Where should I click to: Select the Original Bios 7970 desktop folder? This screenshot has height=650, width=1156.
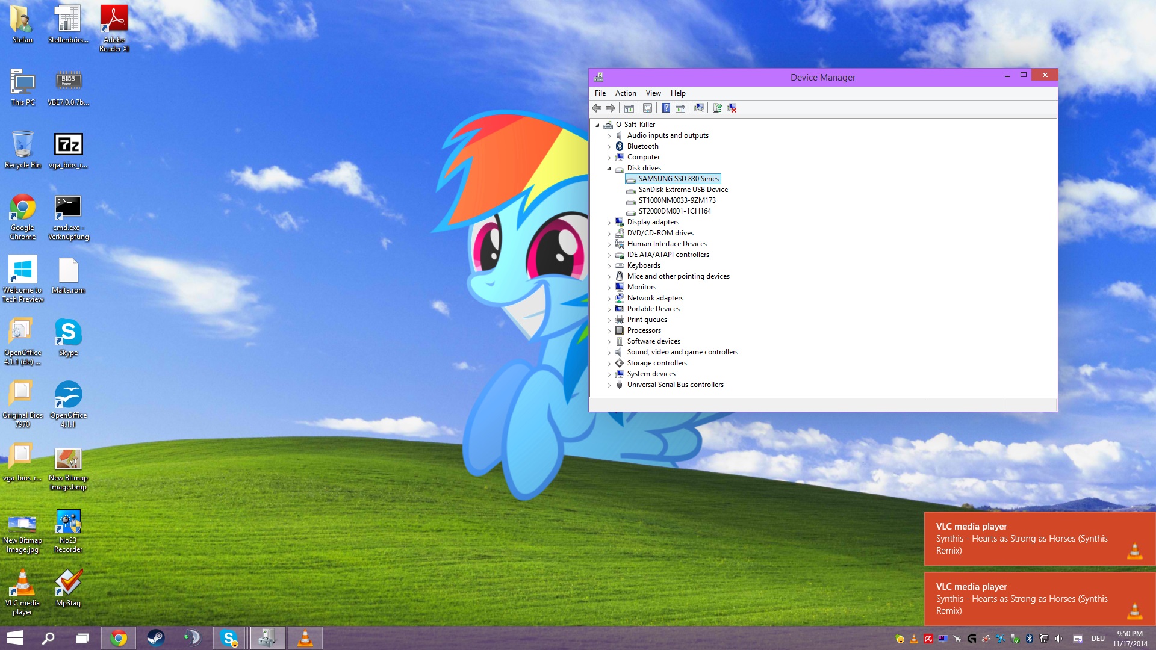coord(23,404)
